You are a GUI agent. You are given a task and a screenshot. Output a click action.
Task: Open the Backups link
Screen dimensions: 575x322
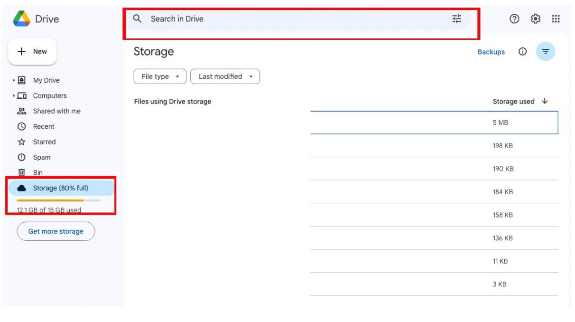coord(491,52)
